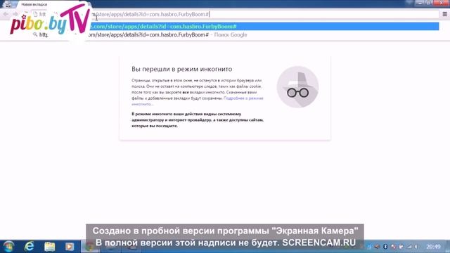Click the bold incognito warning paragraph
The width and height of the screenshot is (450, 253).
tap(198, 120)
